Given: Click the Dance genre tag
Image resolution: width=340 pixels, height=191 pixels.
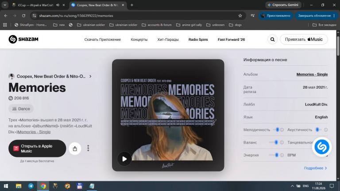Looking at the screenshot, I should (x=21, y=109).
